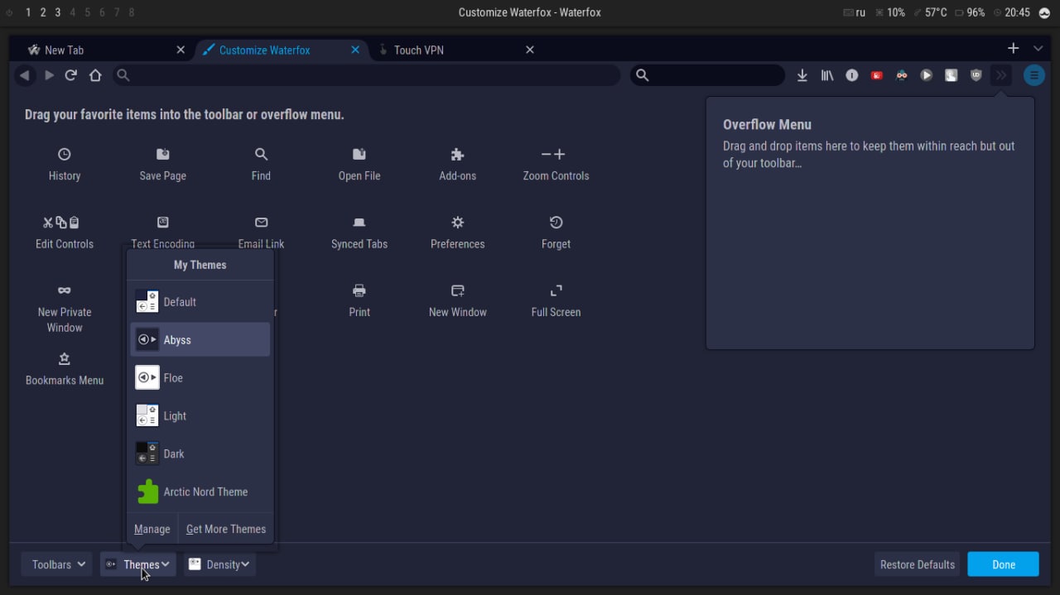Switch to workspace 3 in top bar
The image size is (1060, 595).
(x=58, y=12)
